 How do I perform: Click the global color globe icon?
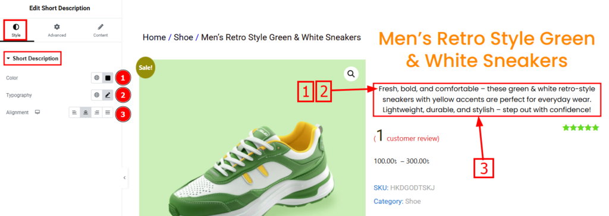coord(97,78)
